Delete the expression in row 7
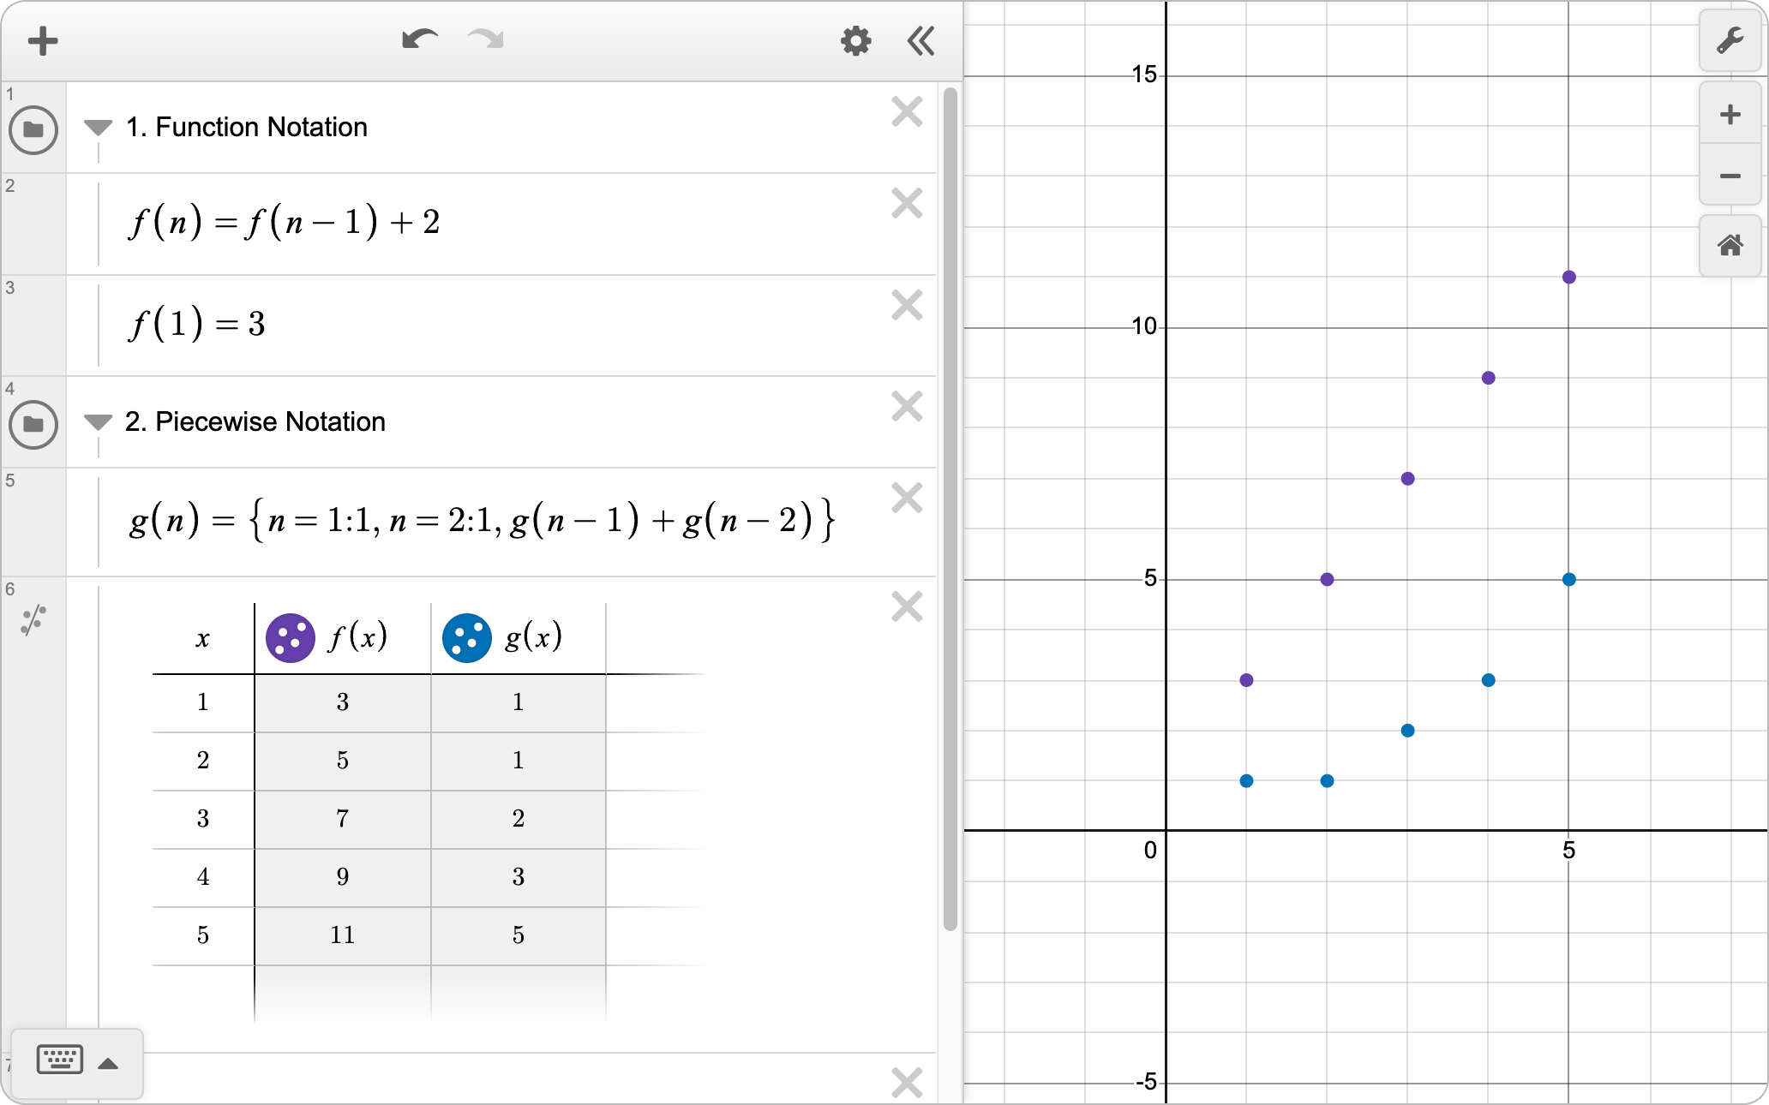Screen dimensions: 1769x1105 point(906,1083)
